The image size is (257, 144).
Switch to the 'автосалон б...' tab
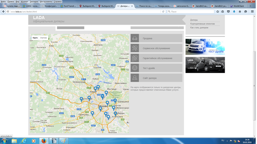point(181,6)
